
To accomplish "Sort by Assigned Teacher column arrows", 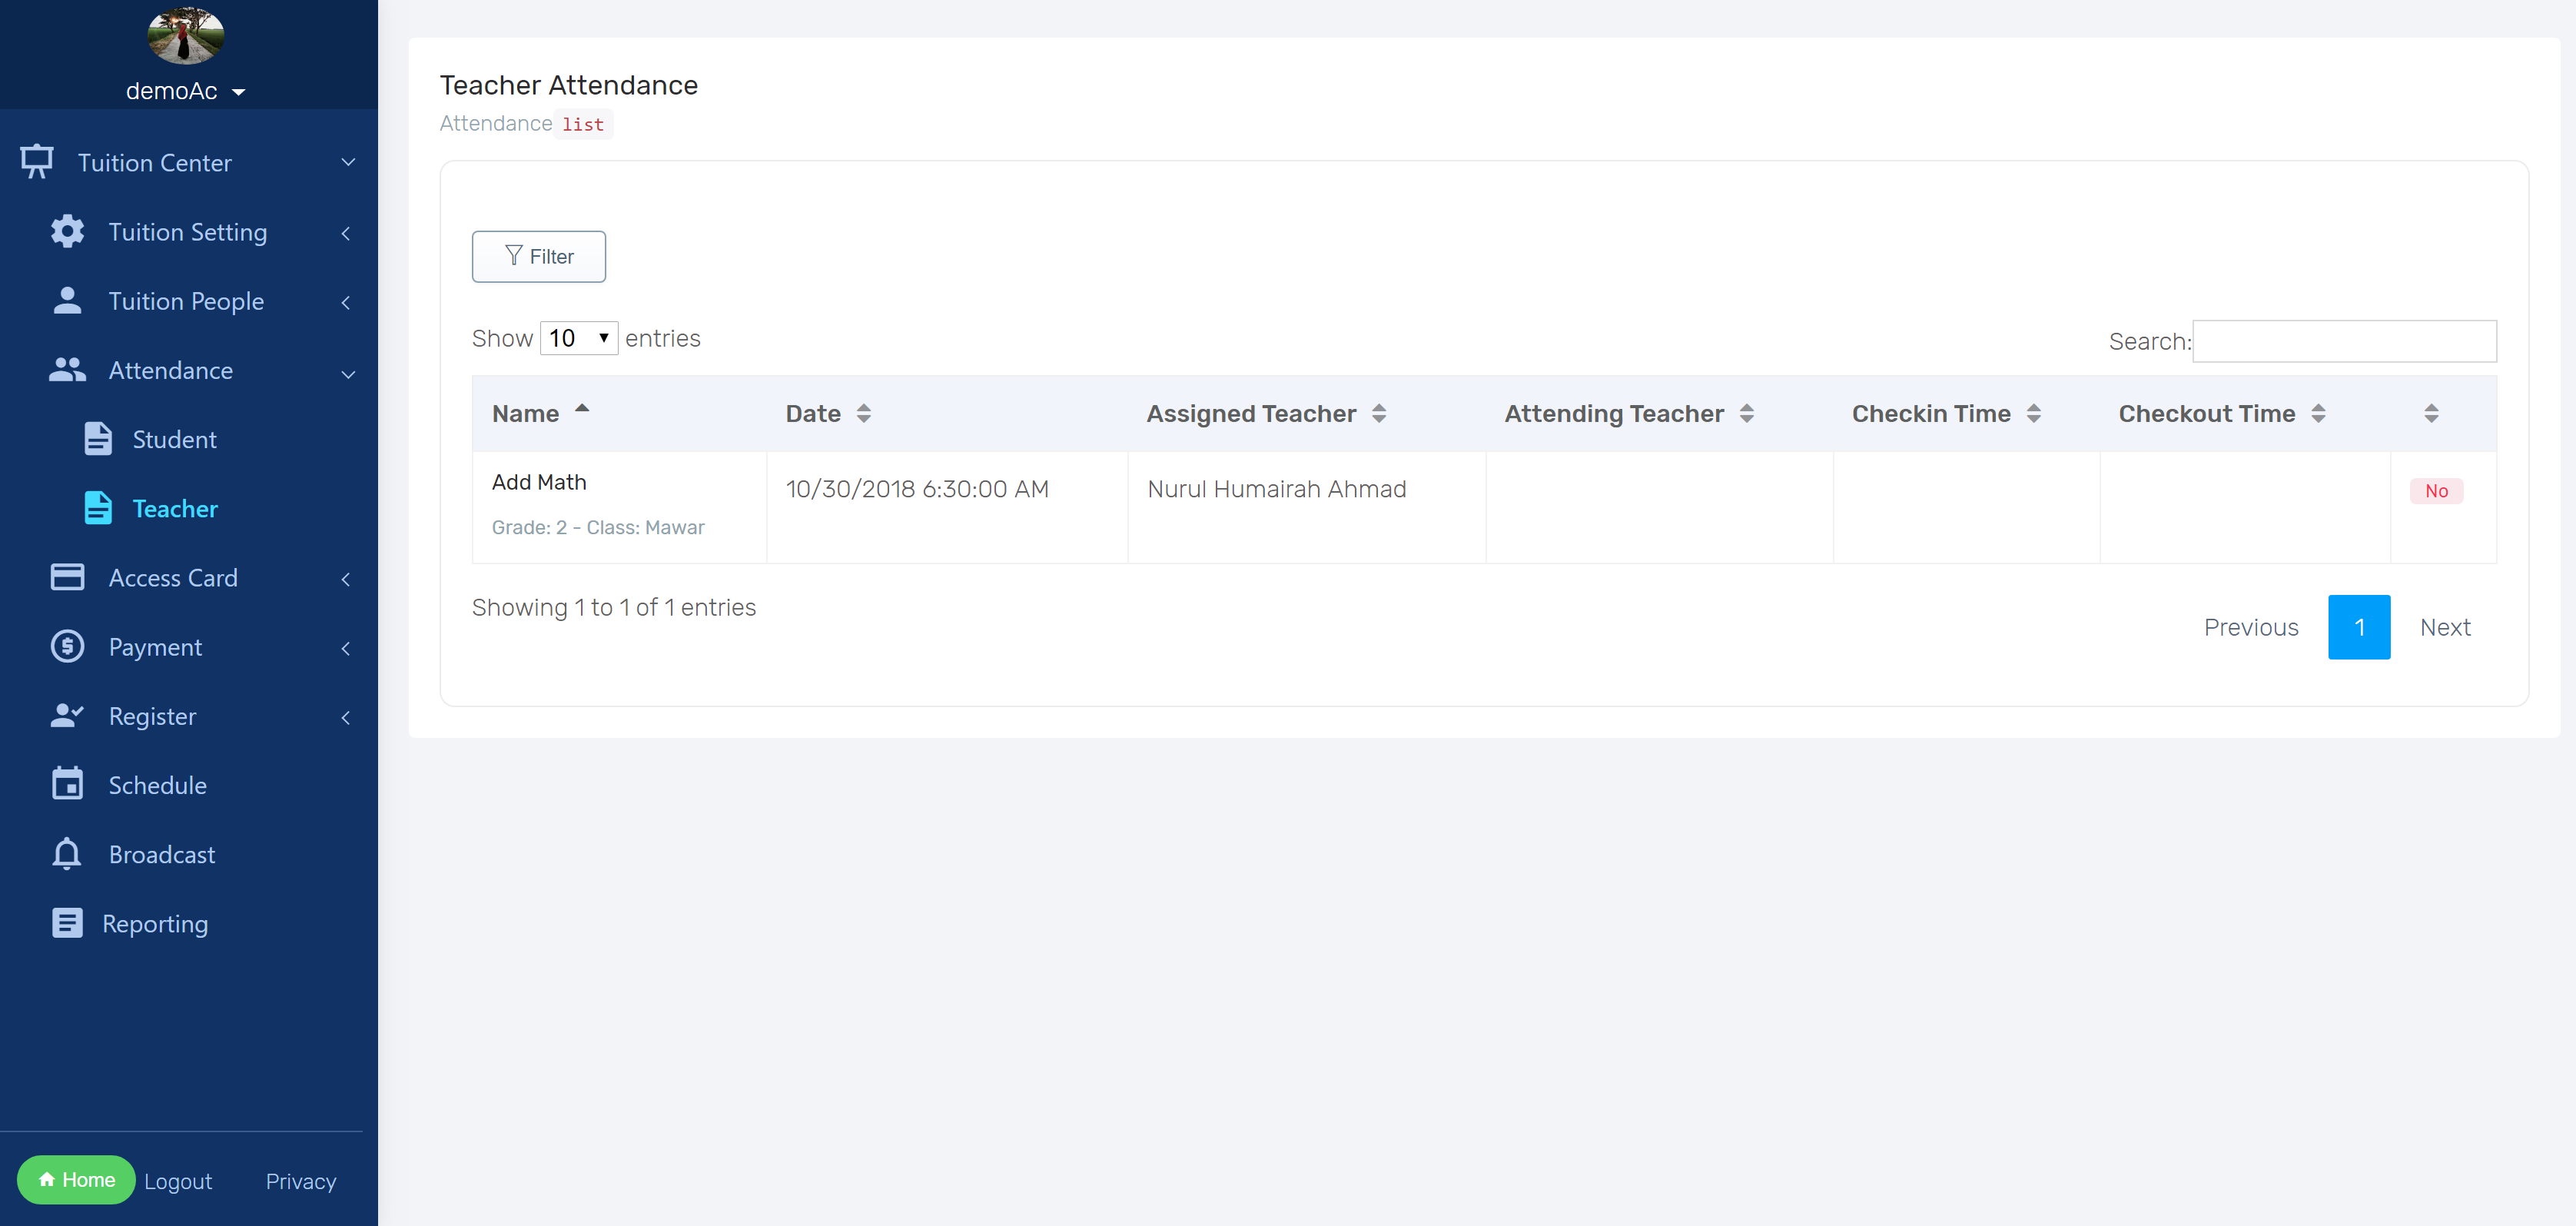I will pyautogui.click(x=1379, y=413).
